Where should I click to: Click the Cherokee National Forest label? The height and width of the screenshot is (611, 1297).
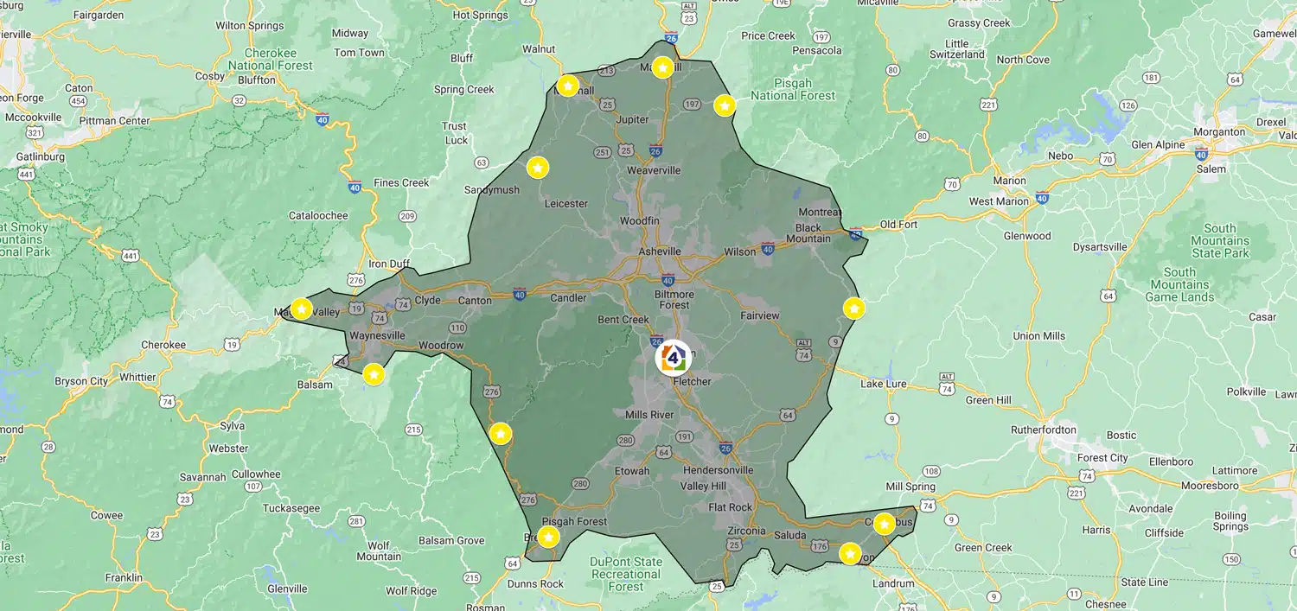(x=271, y=59)
